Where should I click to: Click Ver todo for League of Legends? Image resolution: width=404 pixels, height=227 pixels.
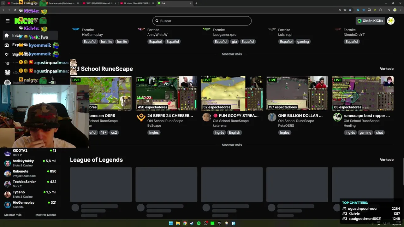pos(387,160)
